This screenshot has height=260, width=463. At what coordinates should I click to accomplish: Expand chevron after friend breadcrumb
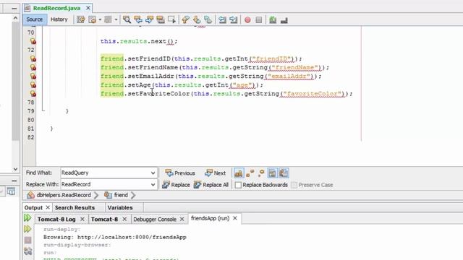[x=133, y=195]
